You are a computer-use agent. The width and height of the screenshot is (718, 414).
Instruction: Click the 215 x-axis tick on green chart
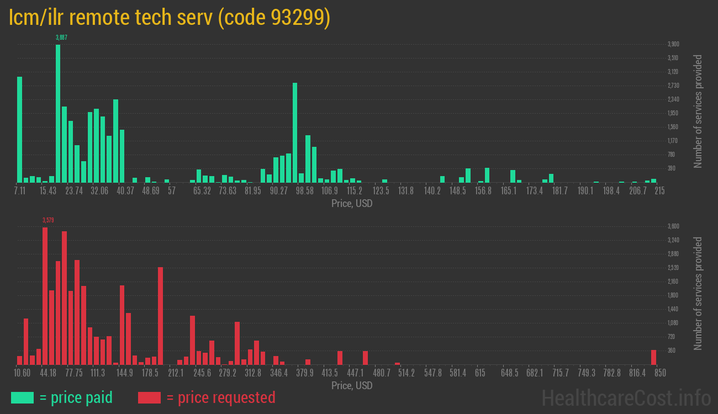click(x=659, y=191)
